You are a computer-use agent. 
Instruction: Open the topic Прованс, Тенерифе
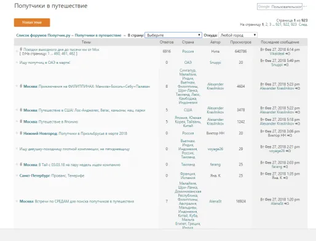[x=68, y=176]
